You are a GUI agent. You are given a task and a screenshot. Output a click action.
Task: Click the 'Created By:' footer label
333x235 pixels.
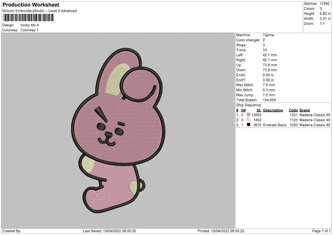(x=12, y=231)
